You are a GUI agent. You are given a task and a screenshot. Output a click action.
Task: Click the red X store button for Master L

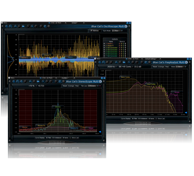pos(120,44)
